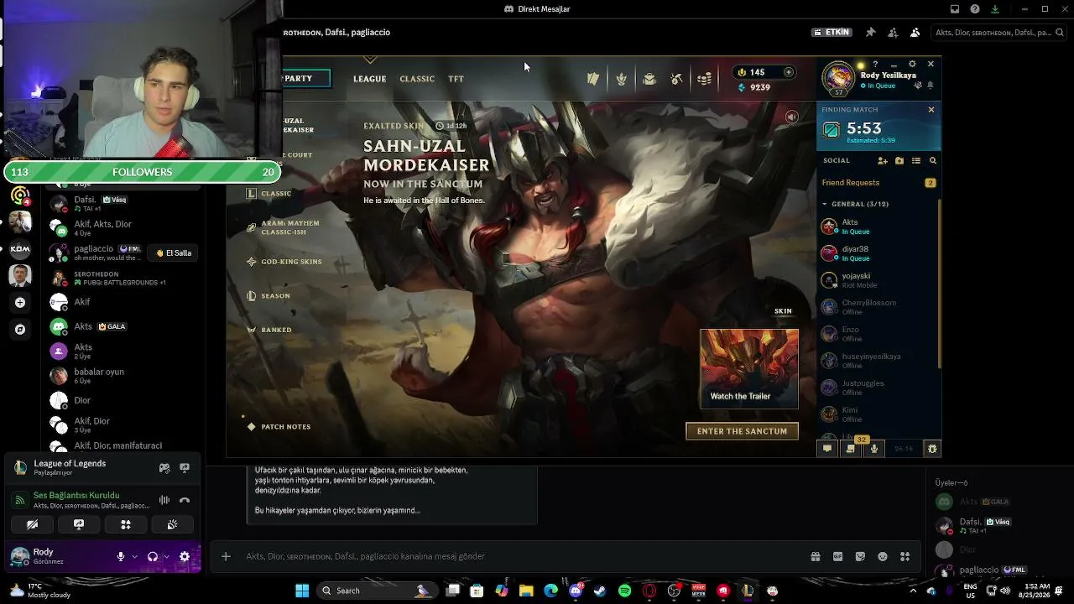Click Add Friend icon in Social panel
This screenshot has width=1074, height=604.
click(x=883, y=160)
